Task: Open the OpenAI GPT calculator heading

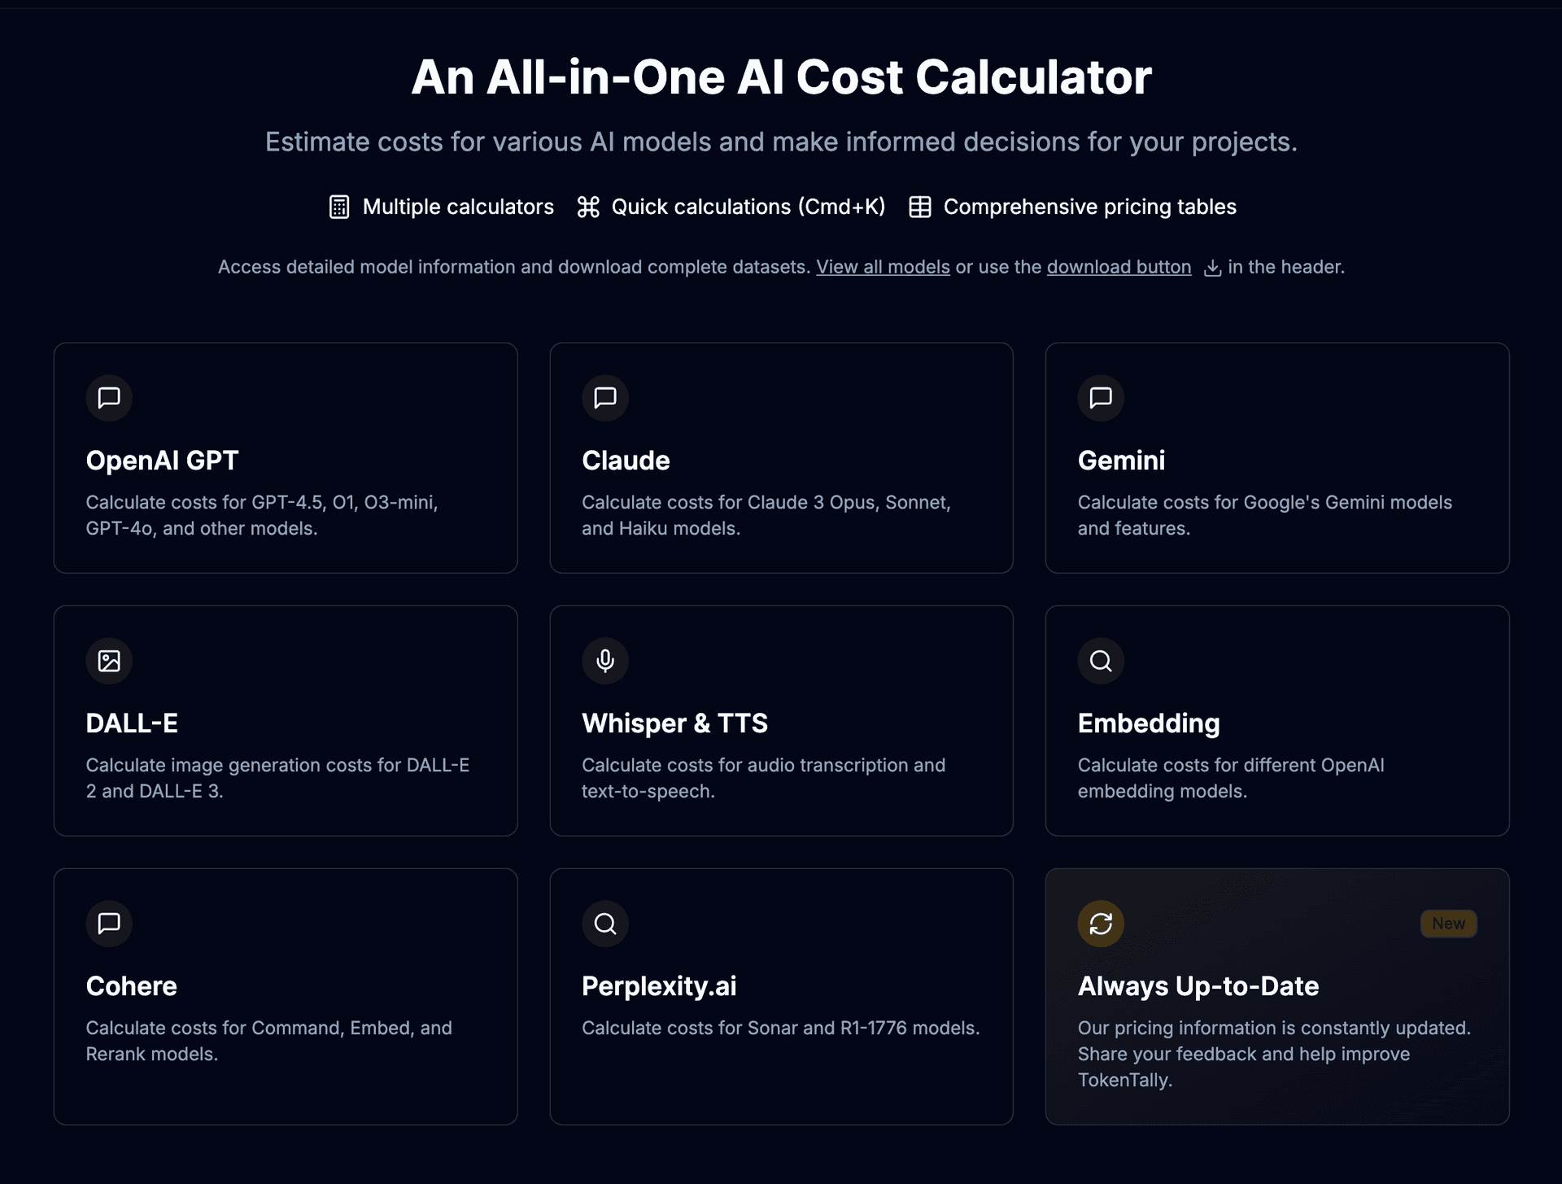Action: (x=162, y=461)
